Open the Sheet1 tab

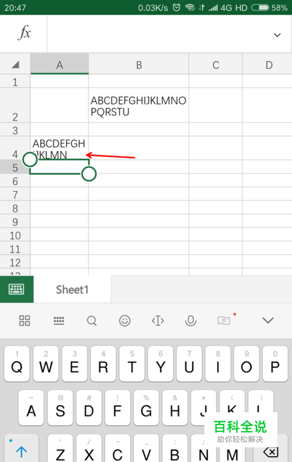click(72, 289)
